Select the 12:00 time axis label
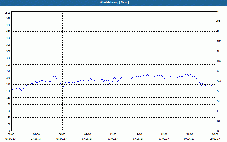The image size is (227, 142). coord(113,135)
